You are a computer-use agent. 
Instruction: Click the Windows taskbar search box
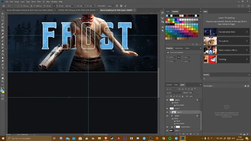[x=29, y=138]
